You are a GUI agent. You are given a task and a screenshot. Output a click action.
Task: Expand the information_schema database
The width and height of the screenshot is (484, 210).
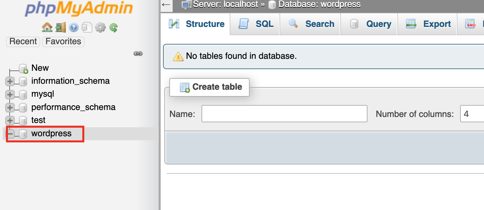pos(10,81)
